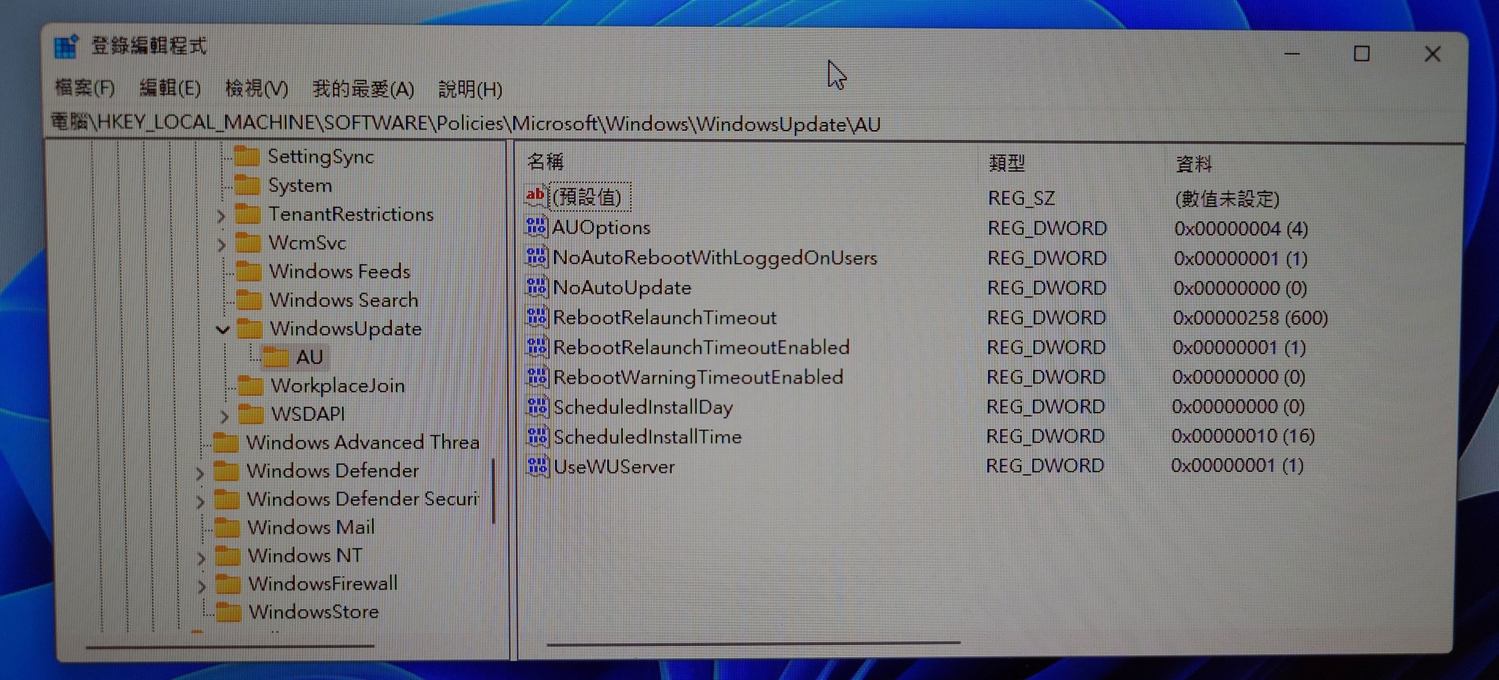The width and height of the screenshot is (1499, 680).
Task: Click the 資料 column header
Action: pos(1194,164)
